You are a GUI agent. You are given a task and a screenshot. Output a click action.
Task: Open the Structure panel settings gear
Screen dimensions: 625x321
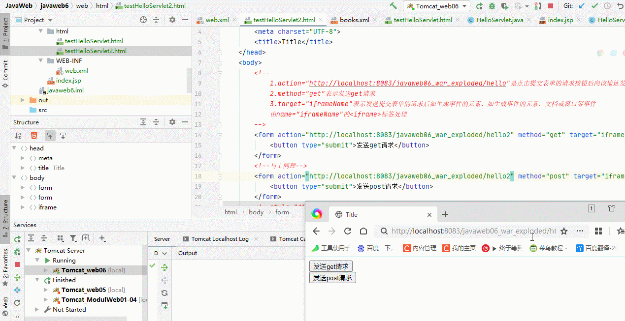(x=172, y=122)
